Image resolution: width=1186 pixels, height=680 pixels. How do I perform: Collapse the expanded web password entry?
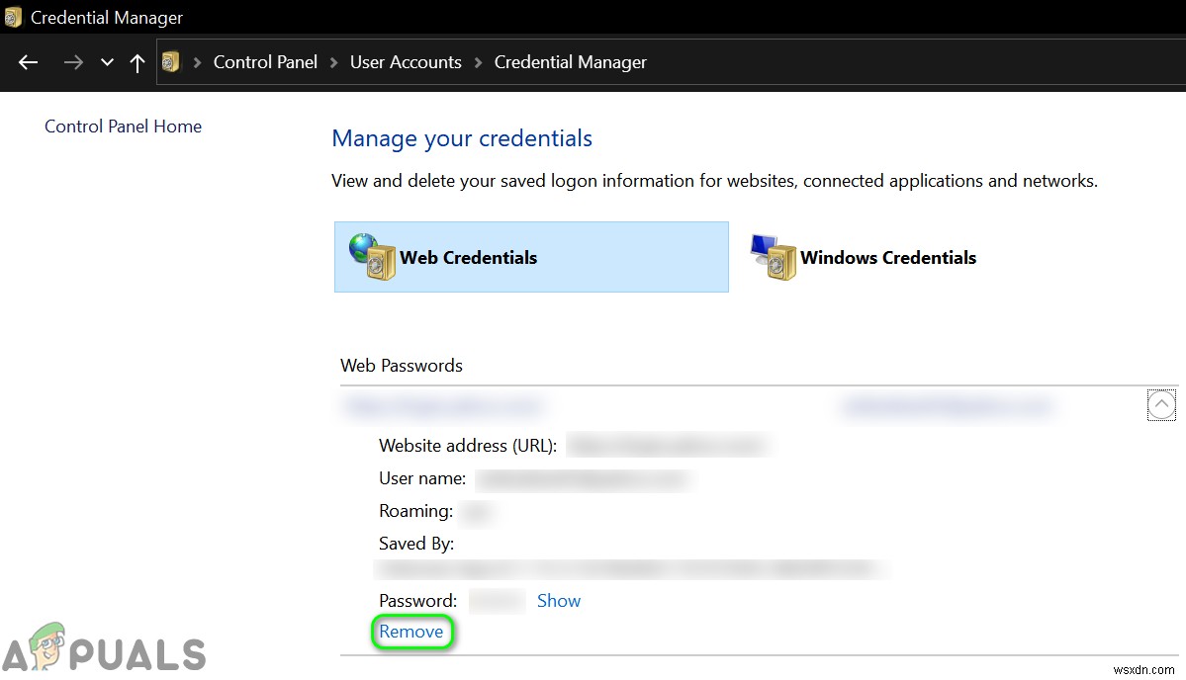tap(1161, 405)
